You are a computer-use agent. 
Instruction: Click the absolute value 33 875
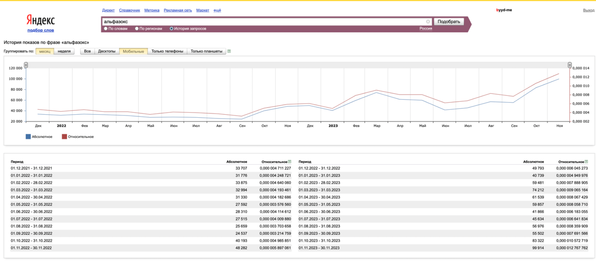point(241,183)
